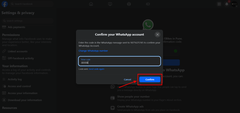
Task: Open Off-Facebook activity in sidebar
Action: pyautogui.click(x=21, y=58)
